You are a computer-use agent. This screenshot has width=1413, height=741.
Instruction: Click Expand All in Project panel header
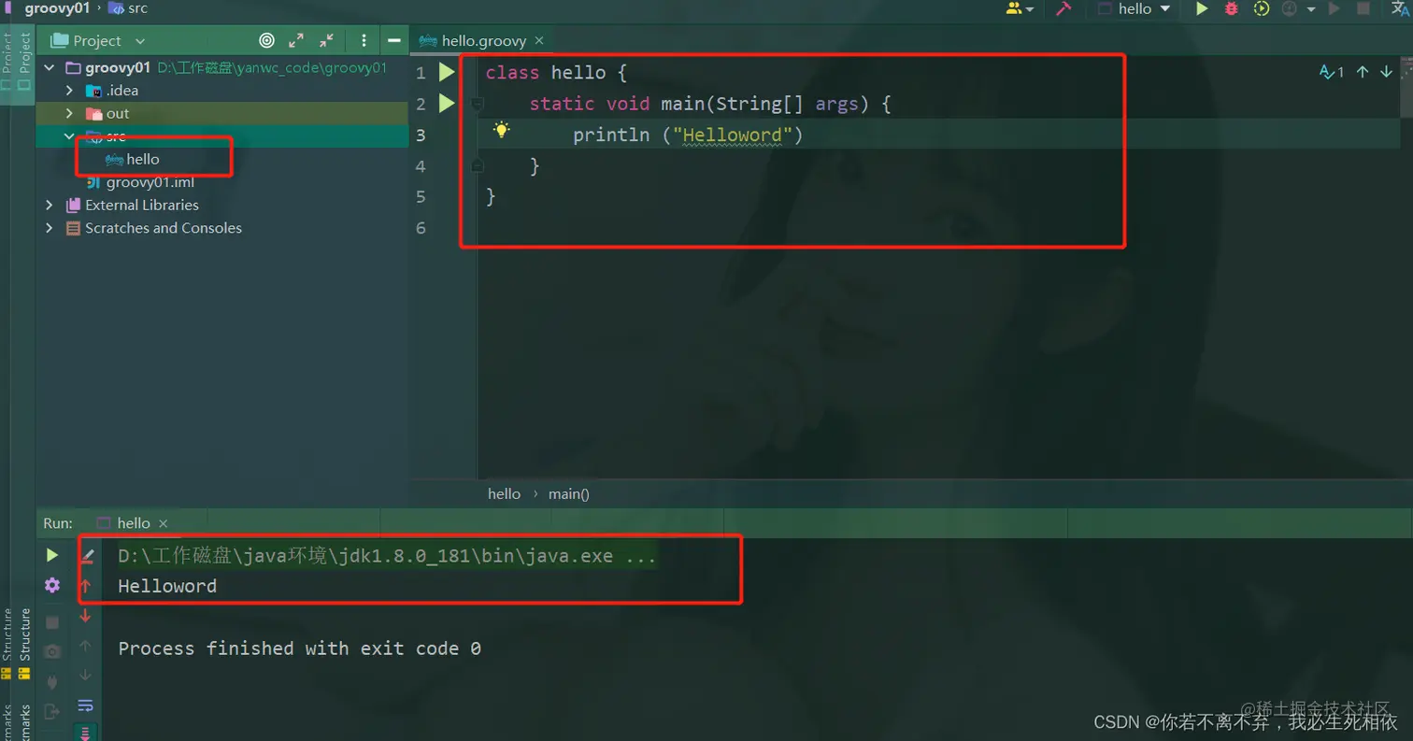click(x=296, y=40)
